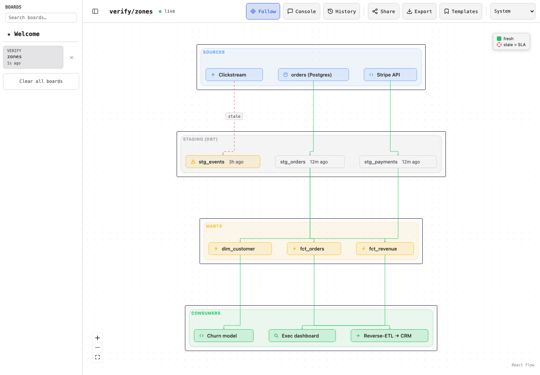
Task: Export the board
Action: [x=419, y=11]
